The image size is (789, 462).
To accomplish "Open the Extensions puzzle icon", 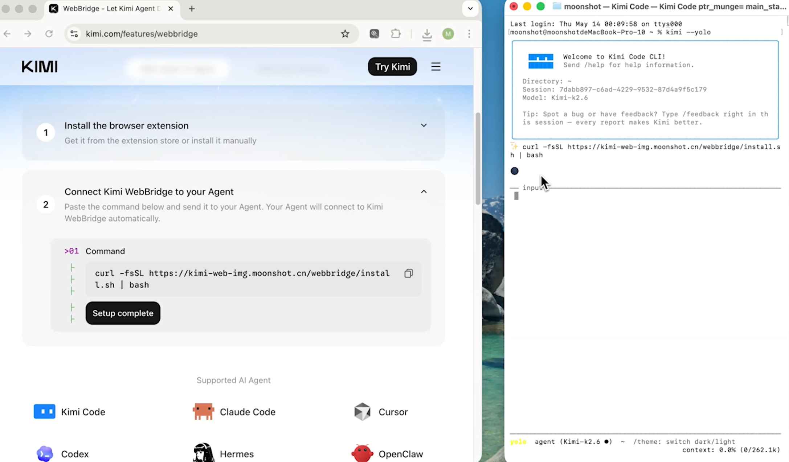I will pos(396,34).
